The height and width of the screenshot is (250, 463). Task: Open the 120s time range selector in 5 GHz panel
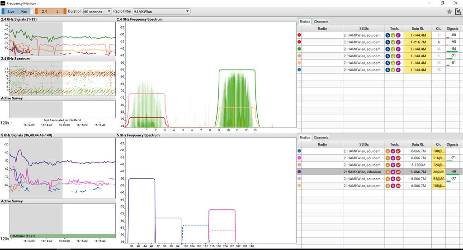pyautogui.click(x=5, y=239)
